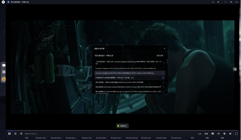Click the quoted search keyword text

[104, 56]
